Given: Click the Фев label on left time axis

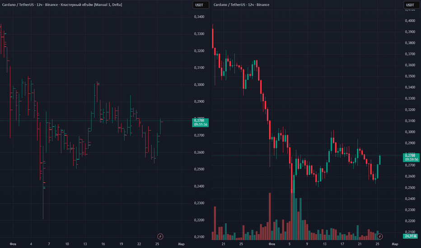Looking at the screenshot, I should tap(13, 244).
